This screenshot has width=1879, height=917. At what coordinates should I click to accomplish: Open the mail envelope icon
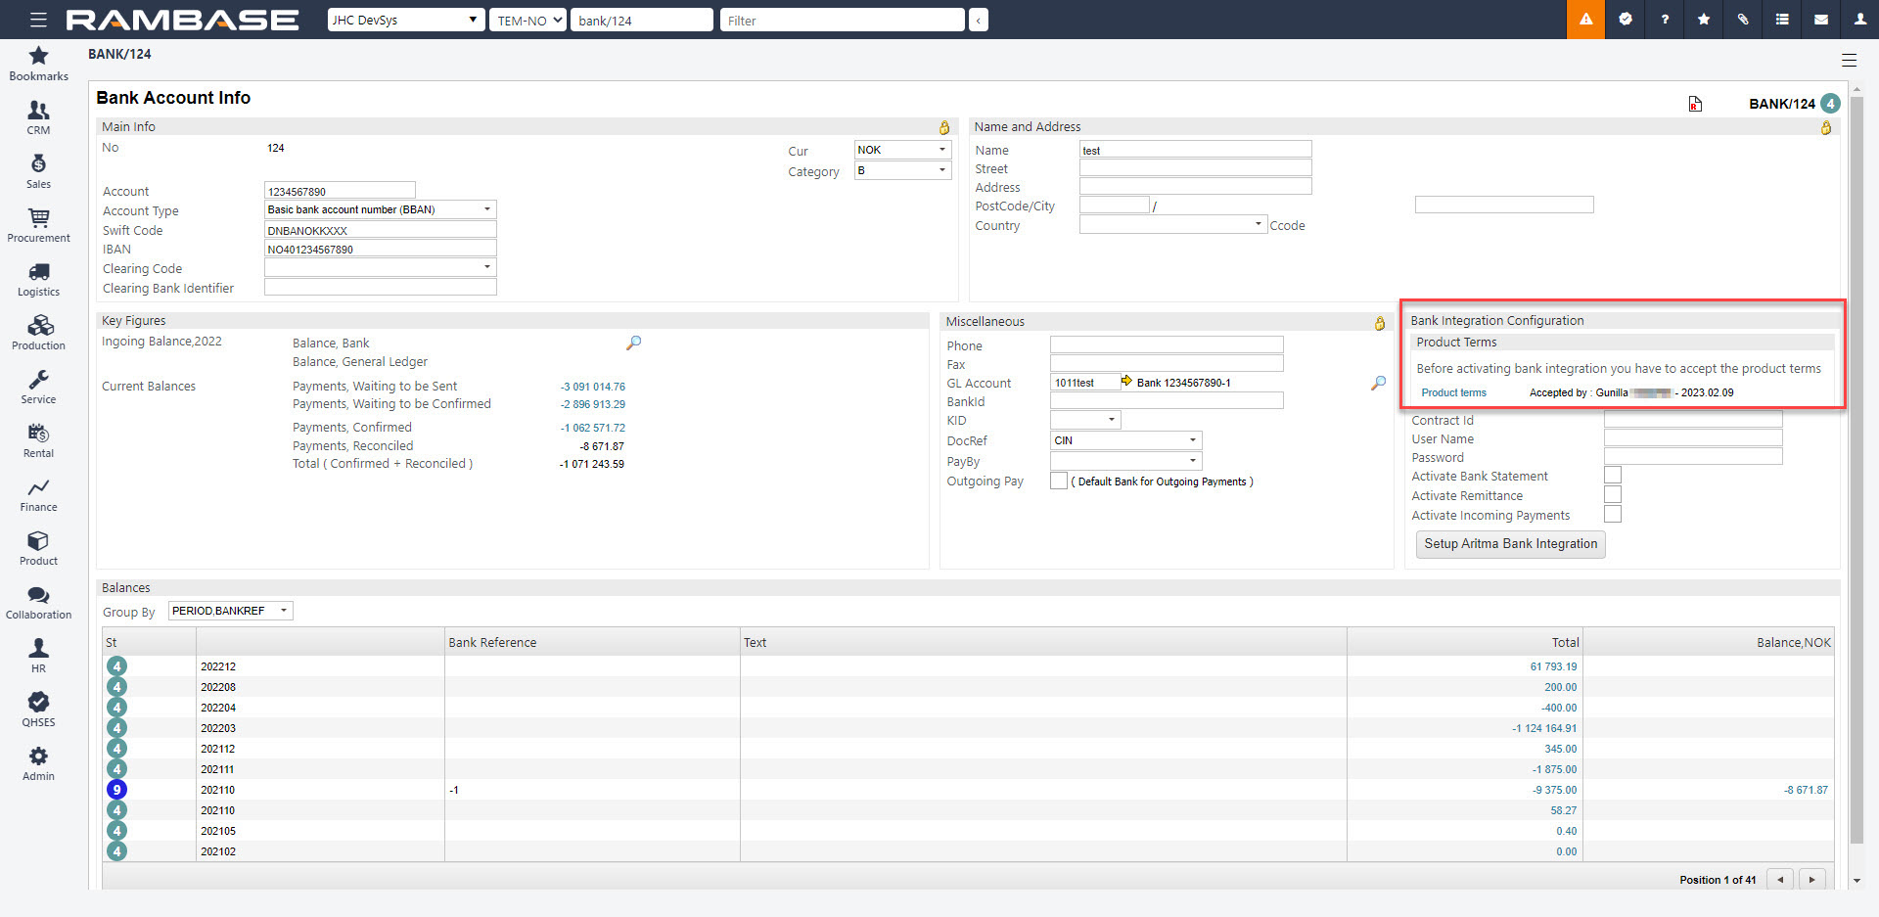click(x=1821, y=20)
